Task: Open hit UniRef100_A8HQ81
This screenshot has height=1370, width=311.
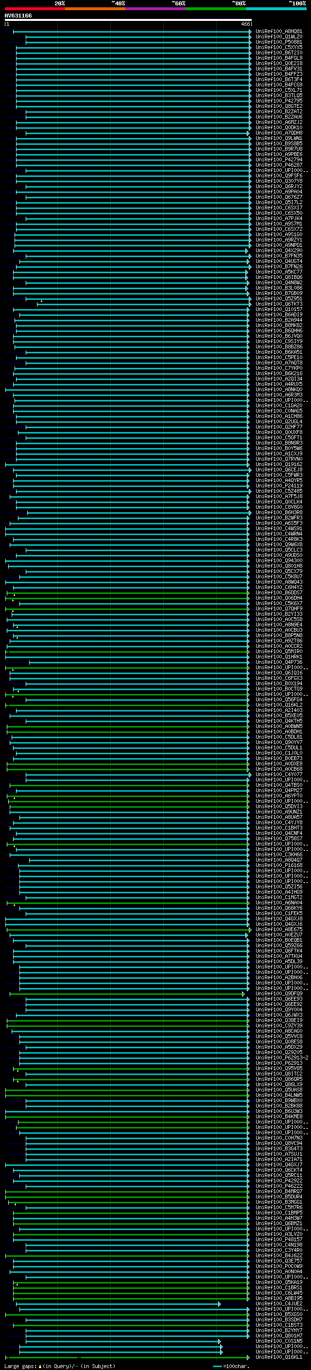Action: click(278, 32)
